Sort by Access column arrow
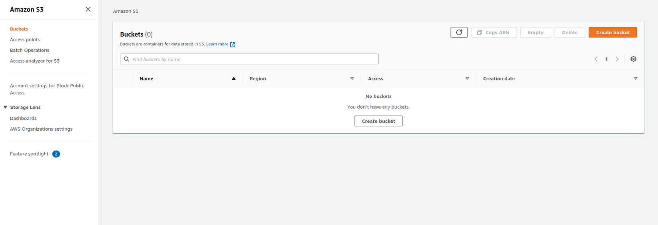Viewport: 658px width, 225px height. pyautogui.click(x=467, y=78)
